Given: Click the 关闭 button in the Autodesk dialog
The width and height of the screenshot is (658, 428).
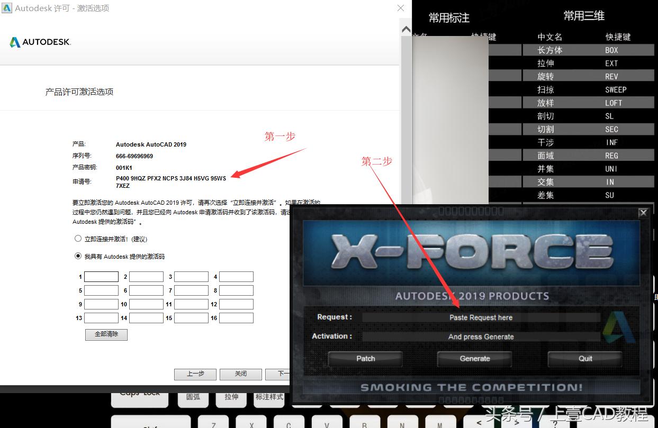Looking at the screenshot, I should pyautogui.click(x=241, y=374).
